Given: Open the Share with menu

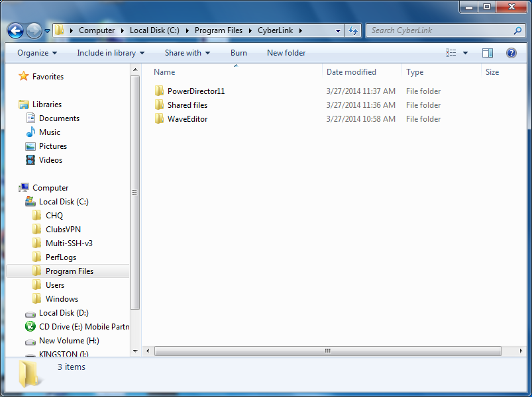Looking at the screenshot, I should [187, 53].
